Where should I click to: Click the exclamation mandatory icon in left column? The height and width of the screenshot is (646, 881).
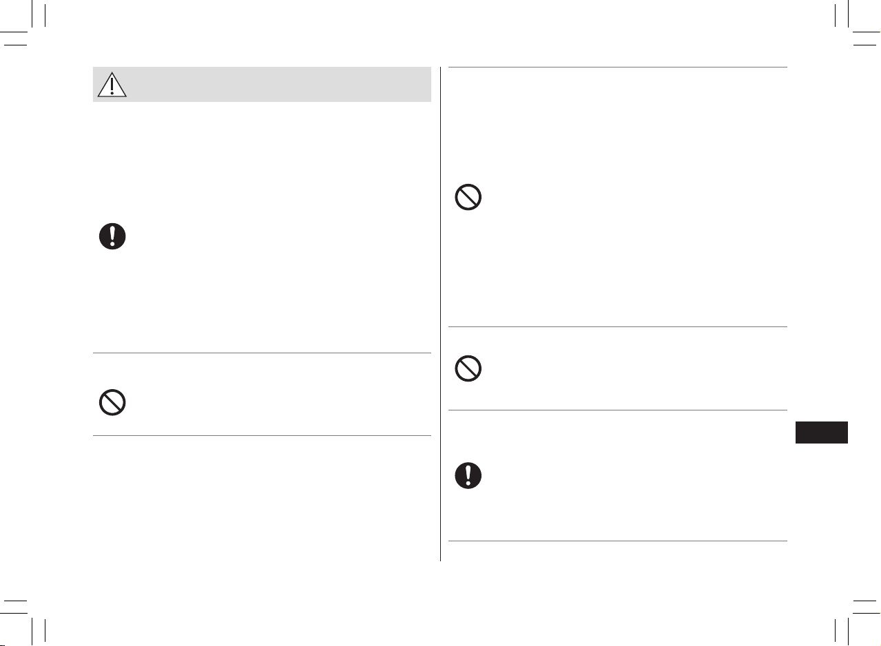[x=112, y=236]
